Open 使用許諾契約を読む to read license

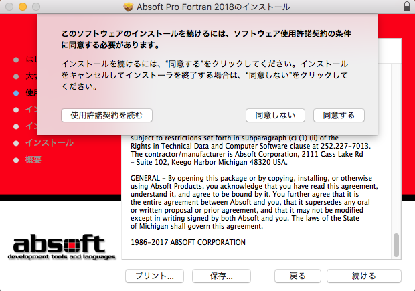(x=106, y=115)
